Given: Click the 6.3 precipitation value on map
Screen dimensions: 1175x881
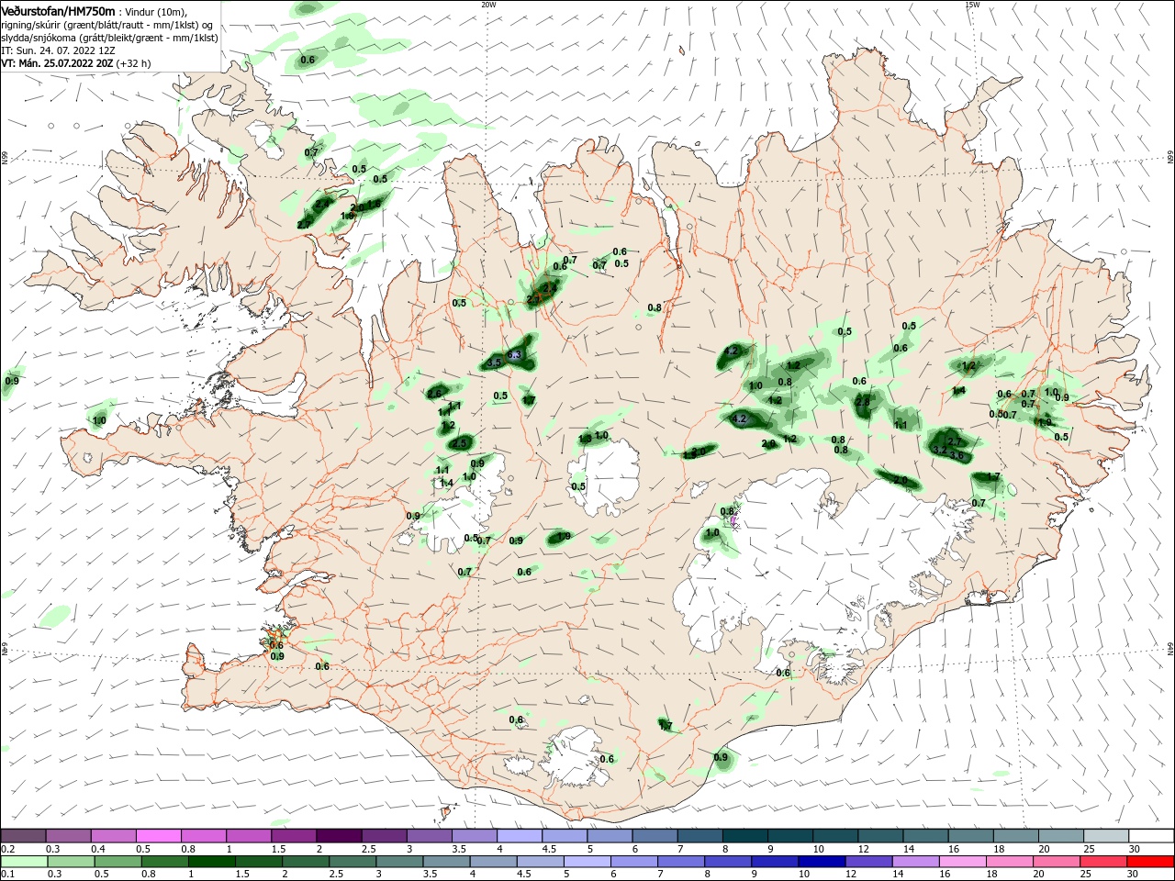Looking at the screenshot, I should click(514, 354).
